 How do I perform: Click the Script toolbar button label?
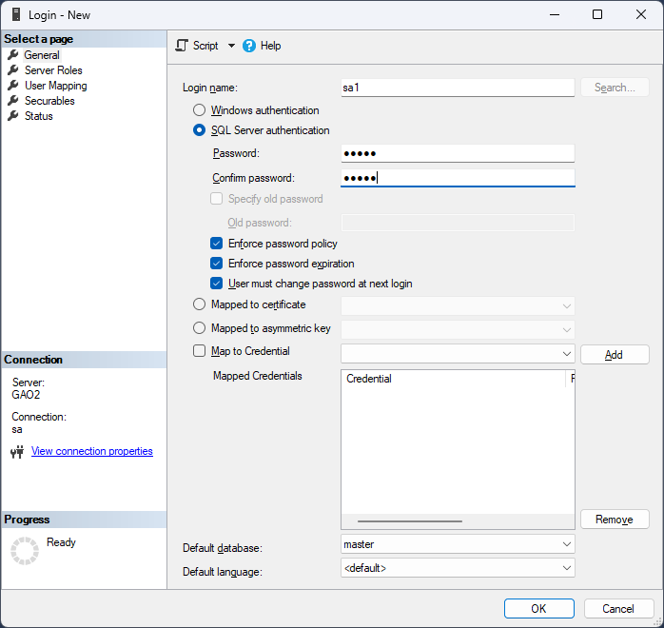click(205, 46)
